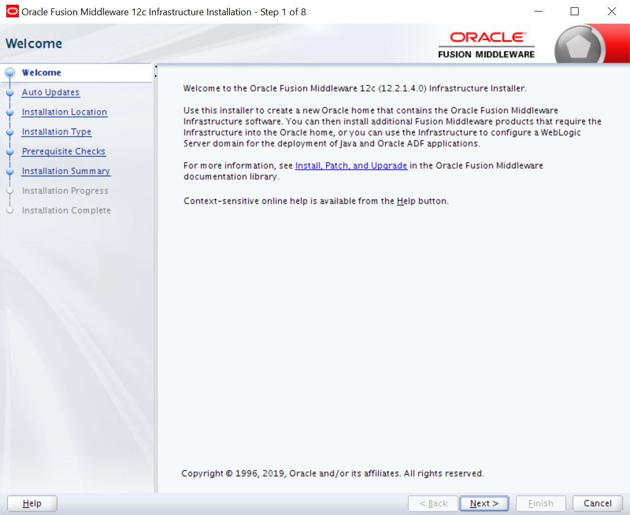This screenshot has width=630, height=515.
Task: Click the Installation Complete label
Action: (66, 211)
